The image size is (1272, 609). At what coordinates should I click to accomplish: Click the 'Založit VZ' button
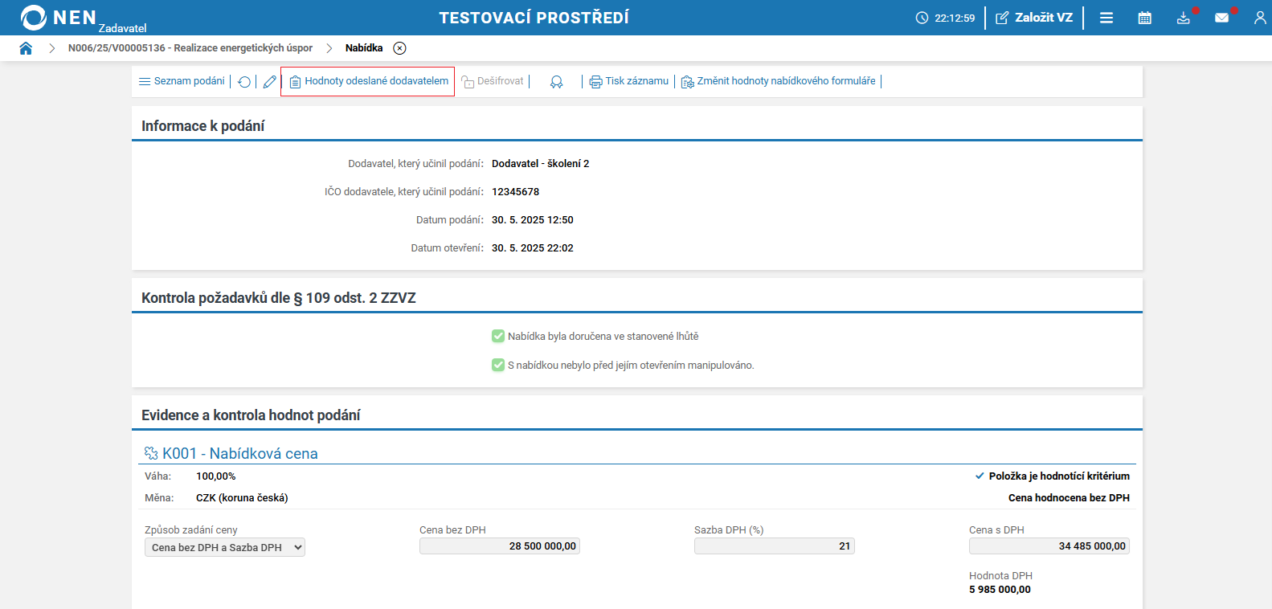click(x=1034, y=18)
